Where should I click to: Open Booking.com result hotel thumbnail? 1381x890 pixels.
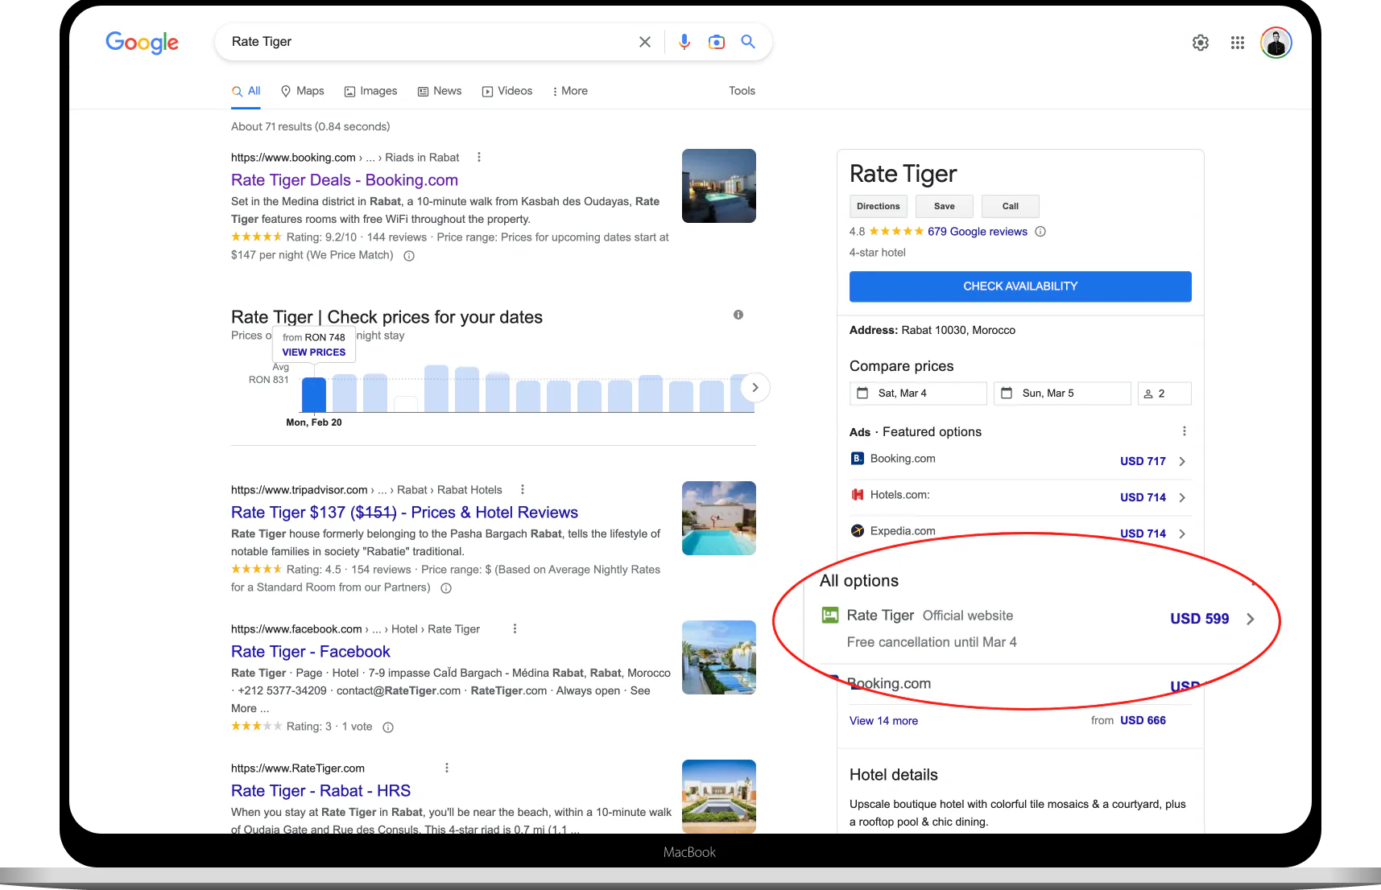click(719, 186)
